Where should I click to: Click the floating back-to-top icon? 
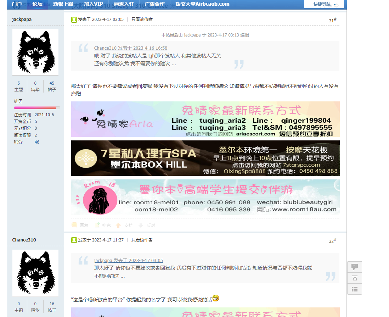(355, 278)
